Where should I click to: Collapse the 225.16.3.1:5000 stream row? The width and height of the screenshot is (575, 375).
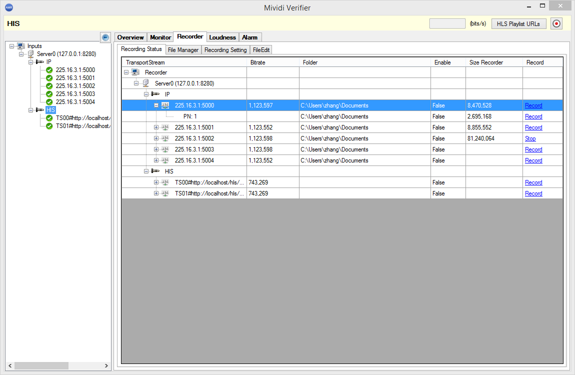(x=156, y=105)
